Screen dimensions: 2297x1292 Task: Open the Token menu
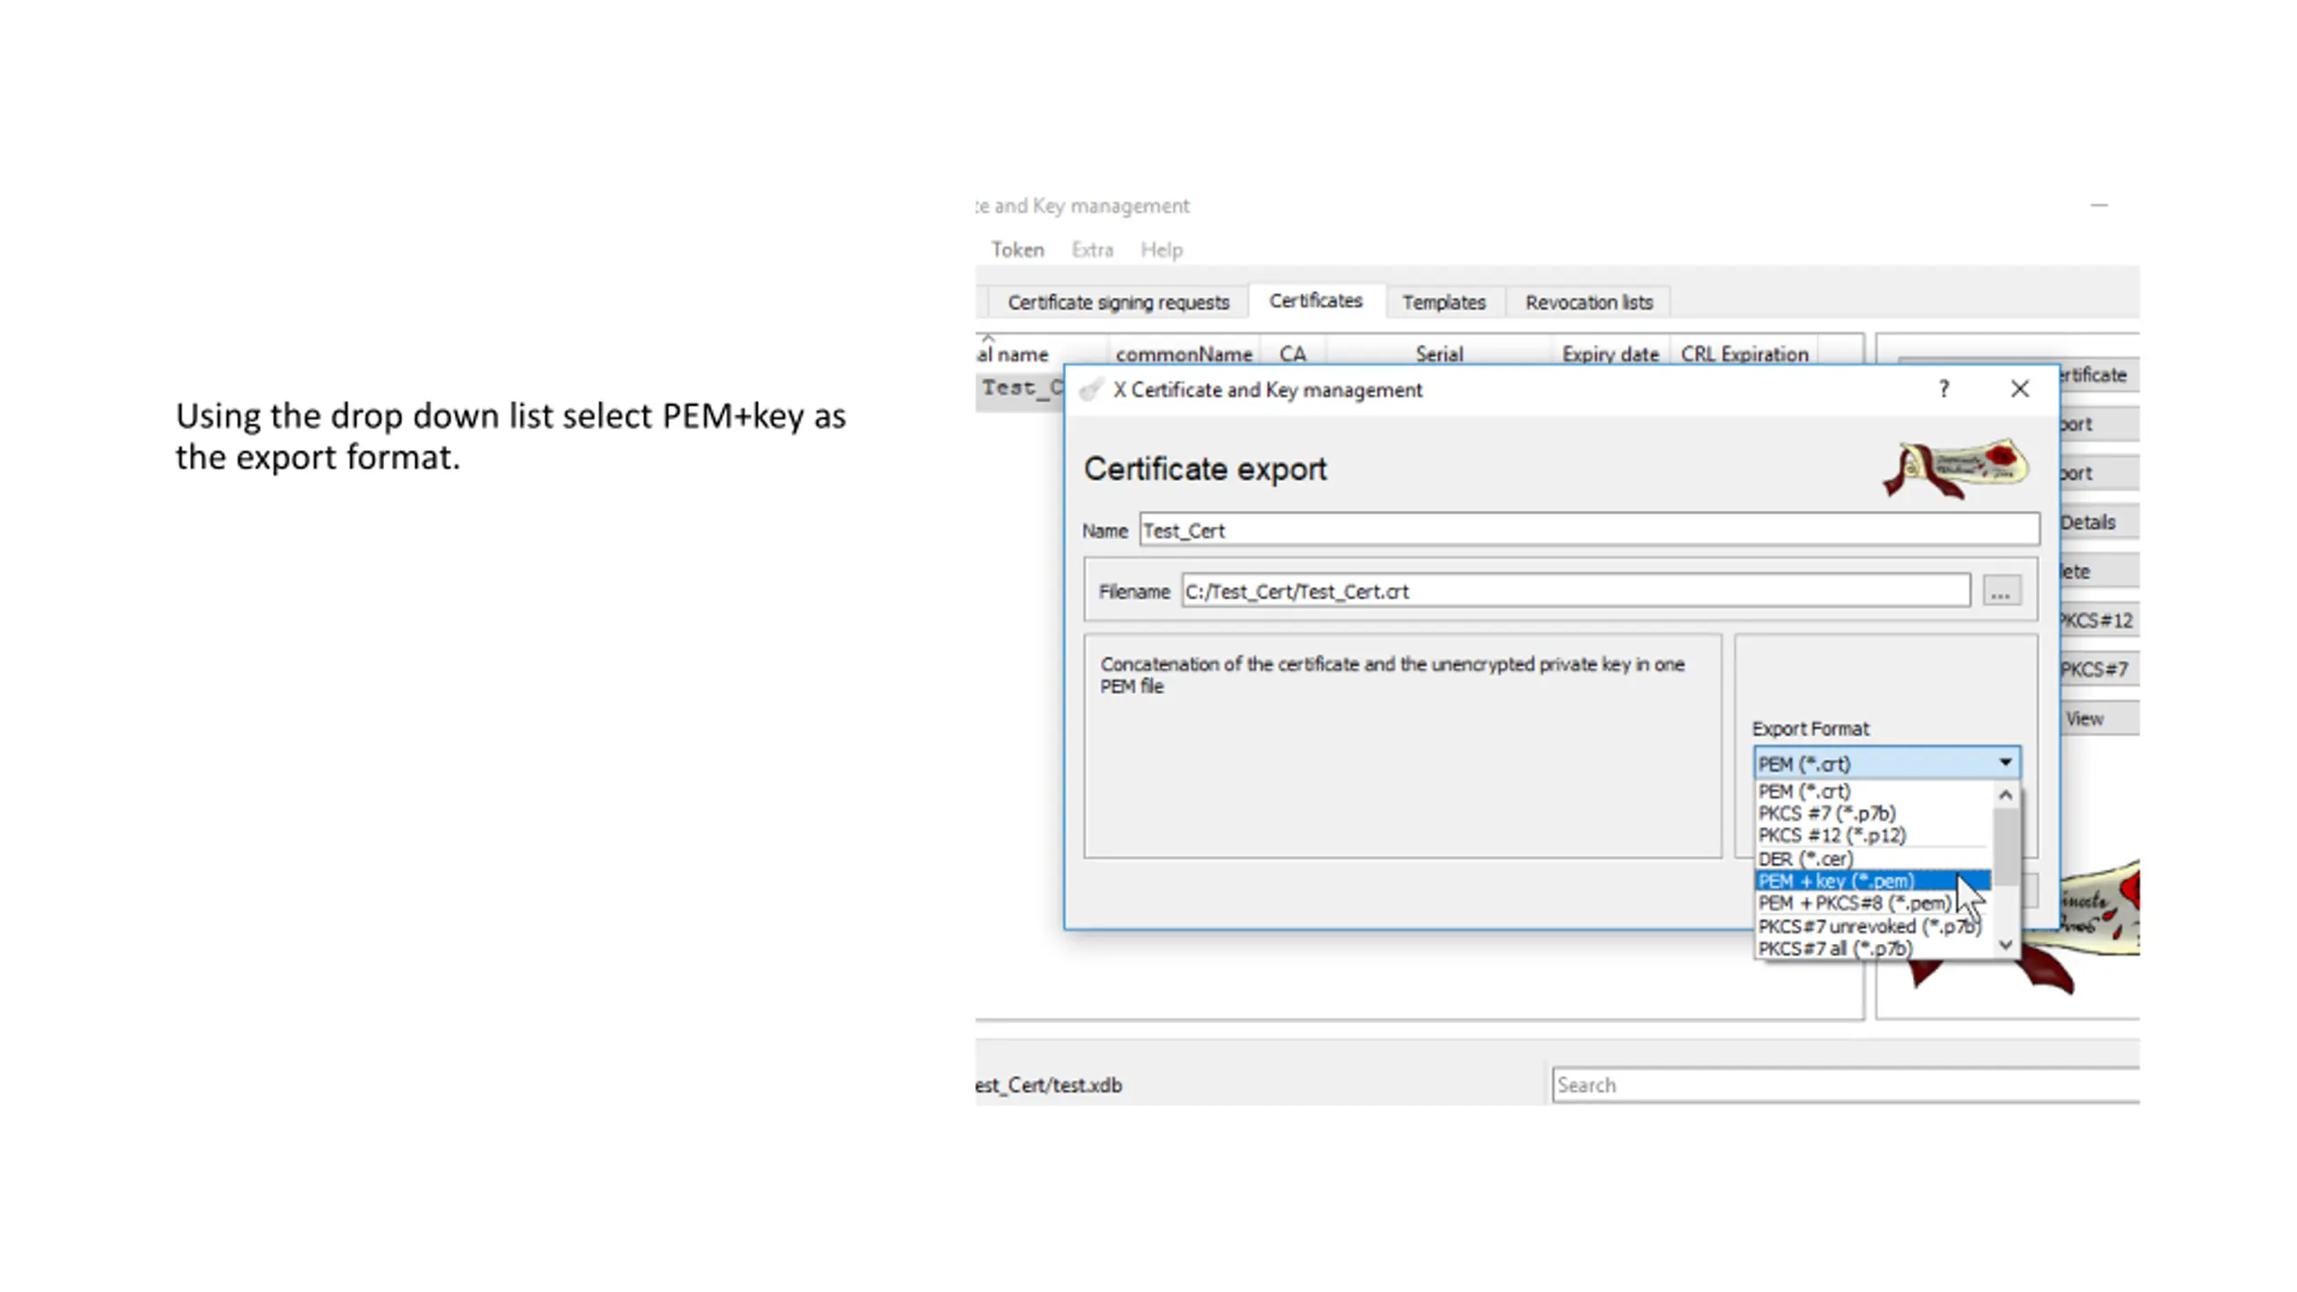tap(1017, 249)
